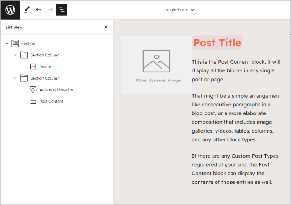The height and width of the screenshot is (205, 291).
Task: Click the Undo arrow
Action: 38,10
